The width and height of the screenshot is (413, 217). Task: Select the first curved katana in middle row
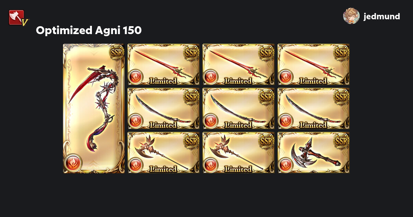point(163,108)
